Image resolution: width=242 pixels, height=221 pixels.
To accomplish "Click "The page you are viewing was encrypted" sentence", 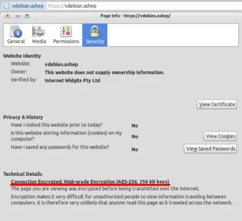I will (105, 188).
